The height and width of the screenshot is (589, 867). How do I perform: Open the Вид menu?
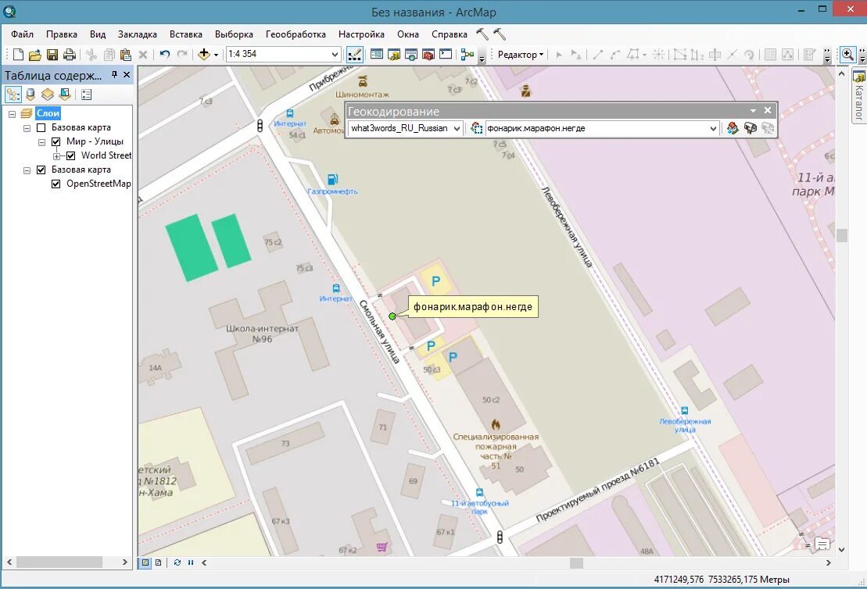[x=97, y=34]
